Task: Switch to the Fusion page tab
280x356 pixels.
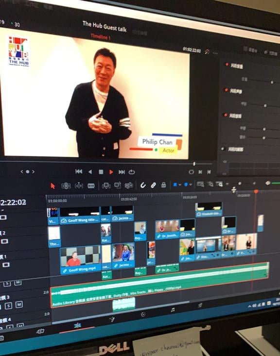Action: [112, 320]
